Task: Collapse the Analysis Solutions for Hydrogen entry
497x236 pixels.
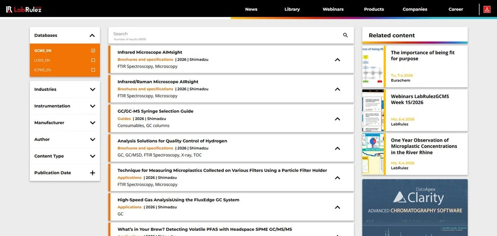Action: click(337, 148)
